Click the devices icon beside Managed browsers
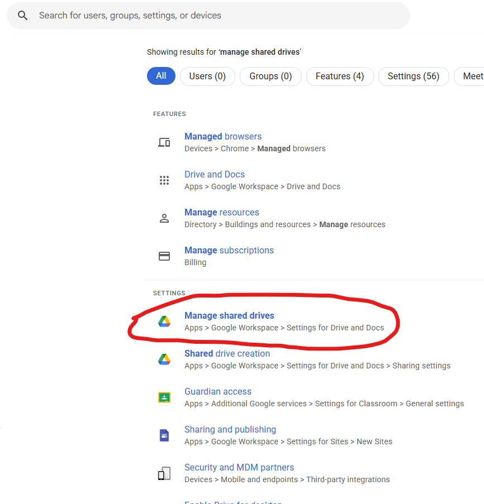The width and height of the screenshot is (484, 504). pyautogui.click(x=164, y=142)
